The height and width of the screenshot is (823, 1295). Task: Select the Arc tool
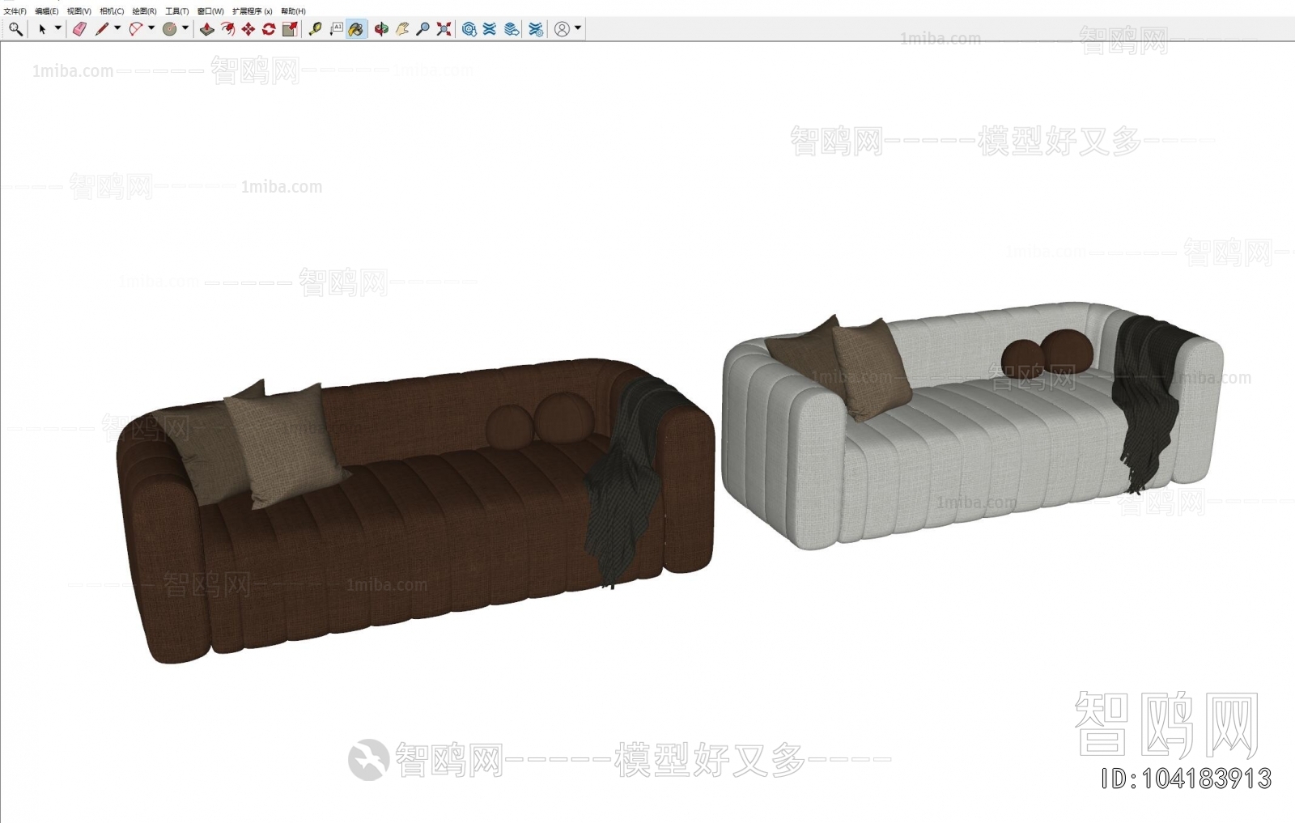coord(135,29)
